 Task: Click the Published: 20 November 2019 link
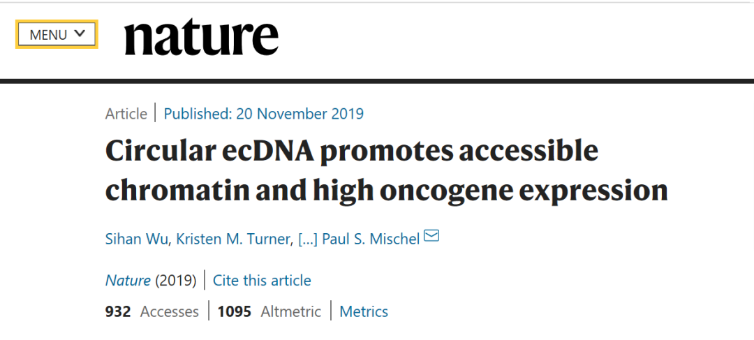[263, 114]
